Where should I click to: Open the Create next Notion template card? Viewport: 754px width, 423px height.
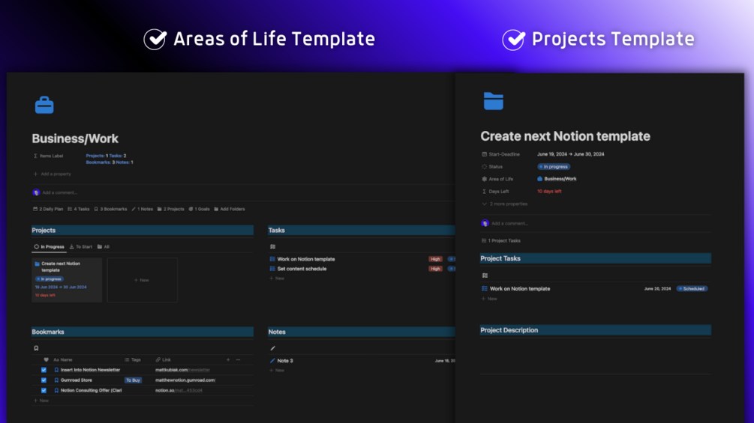pyautogui.click(x=67, y=280)
